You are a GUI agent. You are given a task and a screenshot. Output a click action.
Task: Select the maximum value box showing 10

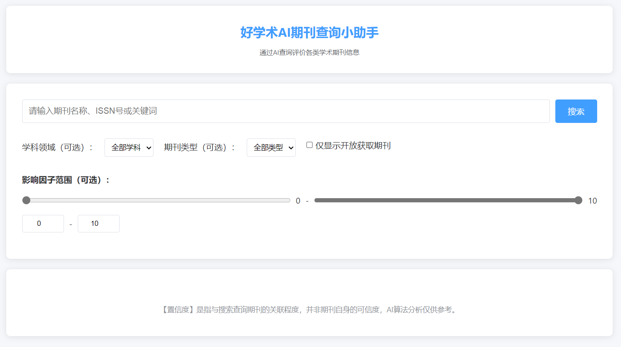[98, 224]
